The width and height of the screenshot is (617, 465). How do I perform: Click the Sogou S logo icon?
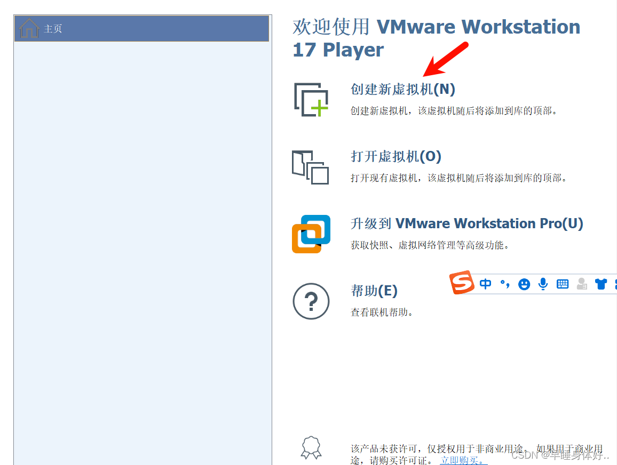coord(462,282)
